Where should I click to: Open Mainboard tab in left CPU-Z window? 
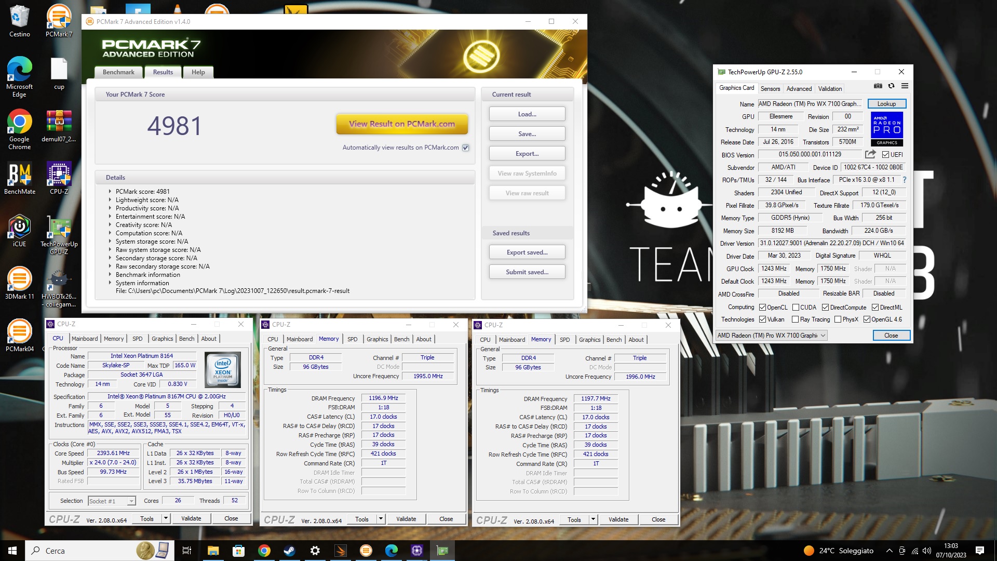tap(85, 339)
